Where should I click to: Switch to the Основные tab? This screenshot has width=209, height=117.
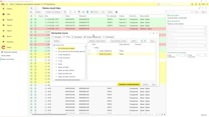tap(57, 37)
